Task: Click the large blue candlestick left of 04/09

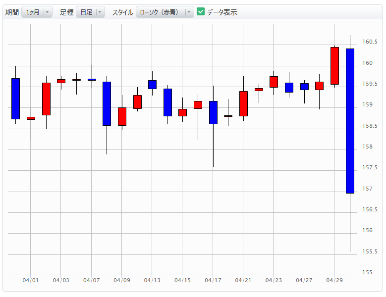Action: [x=107, y=103]
